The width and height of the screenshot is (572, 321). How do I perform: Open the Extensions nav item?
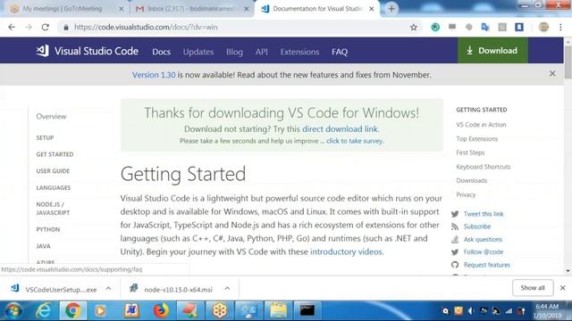click(299, 52)
